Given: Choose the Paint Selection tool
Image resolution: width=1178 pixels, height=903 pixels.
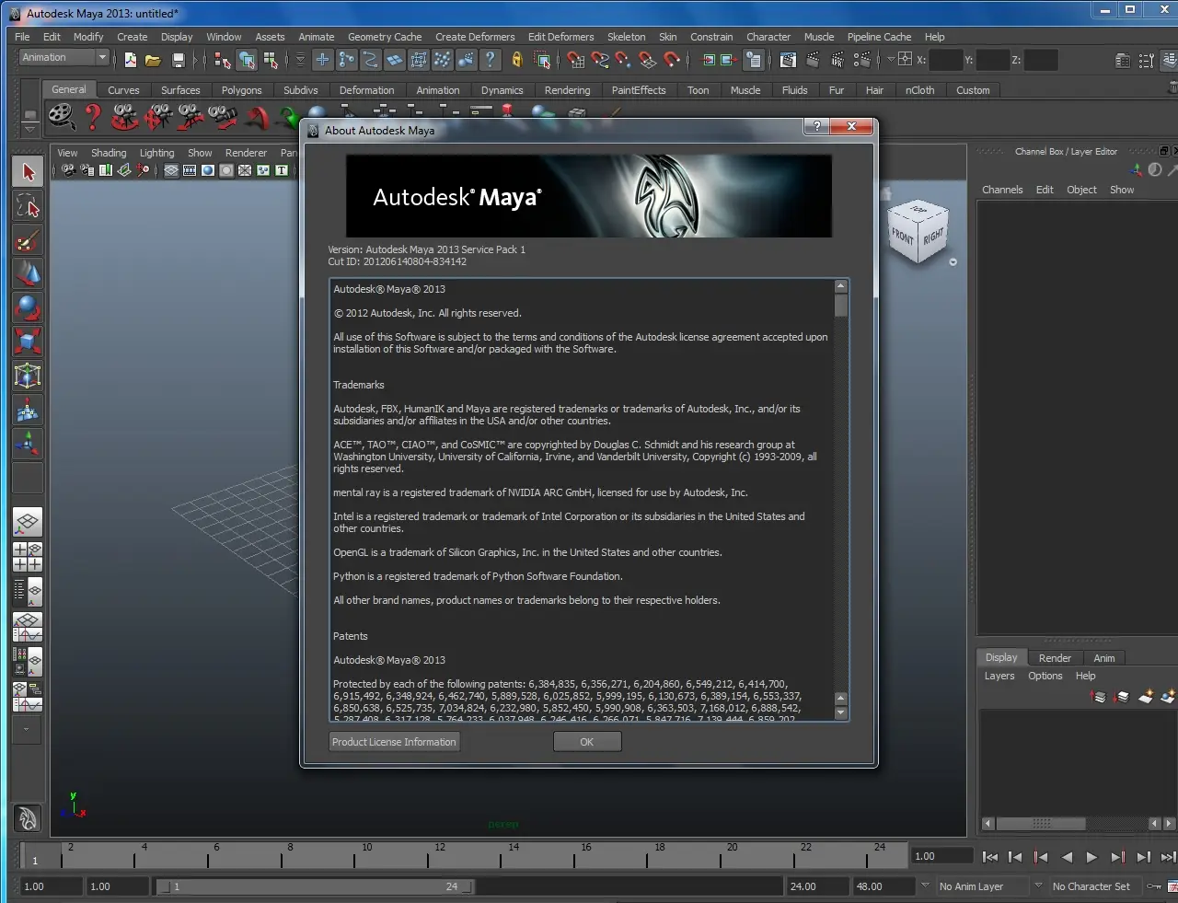Looking at the screenshot, I should coord(28,240).
